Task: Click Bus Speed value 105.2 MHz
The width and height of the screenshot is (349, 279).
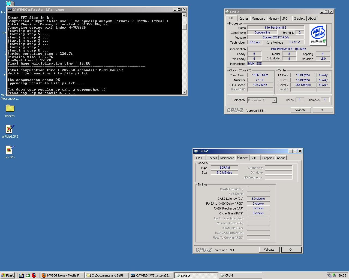Action: (x=260, y=85)
